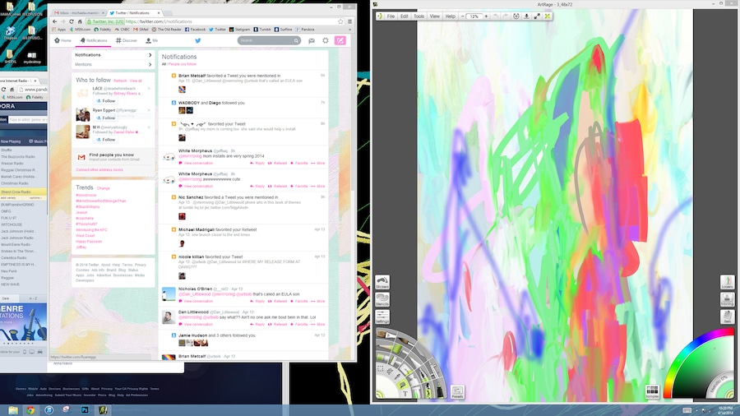Viewport: 740px width, 416px height.
Task: Open Twitter settings gear dropdown
Action: tap(326, 40)
